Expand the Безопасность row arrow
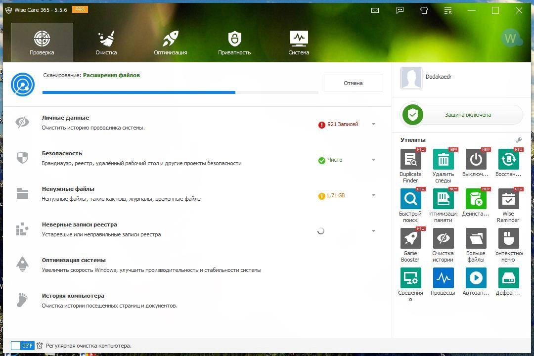Viewport: 534px width, 356px height. (374, 159)
